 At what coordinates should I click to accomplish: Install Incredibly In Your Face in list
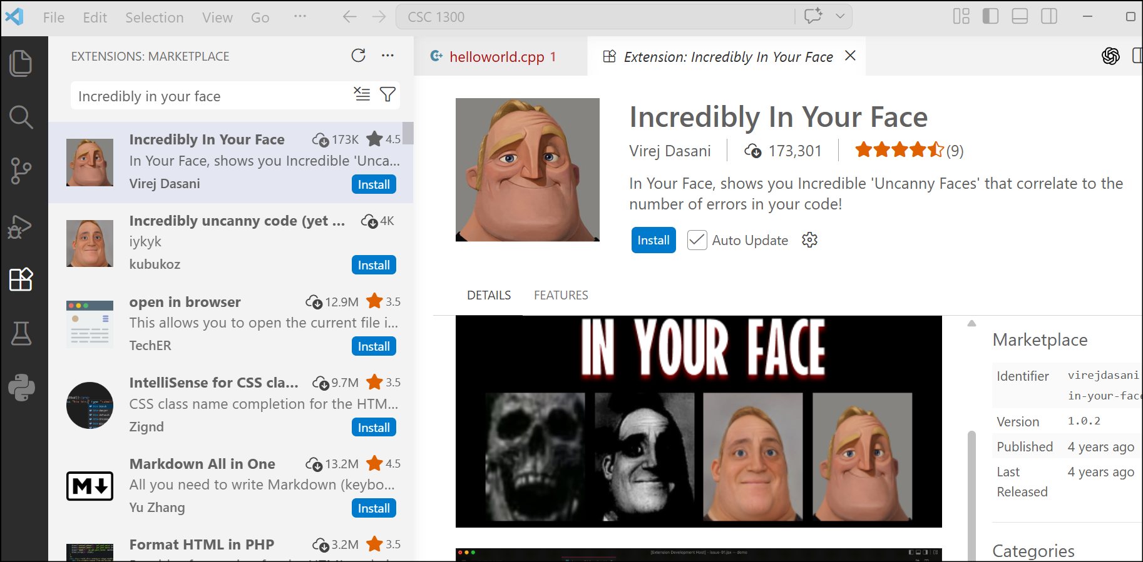tap(374, 184)
